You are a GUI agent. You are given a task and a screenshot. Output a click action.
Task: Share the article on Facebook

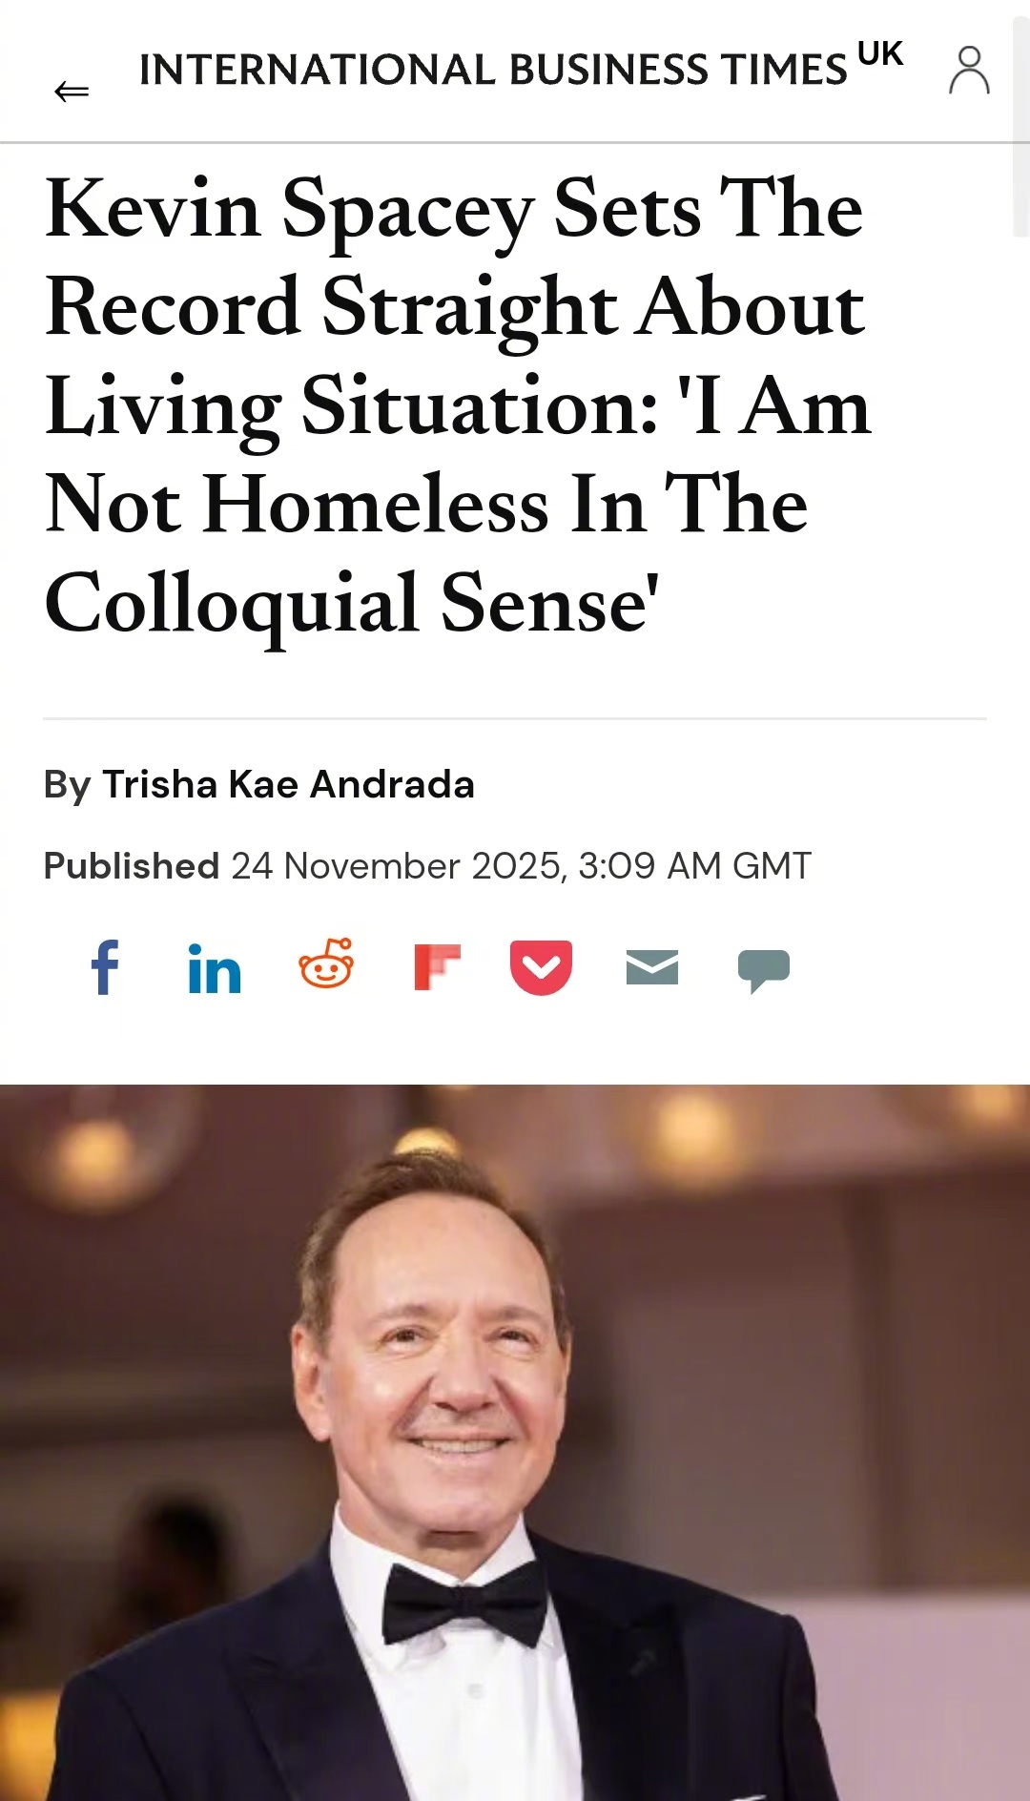pyautogui.click(x=105, y=967)
